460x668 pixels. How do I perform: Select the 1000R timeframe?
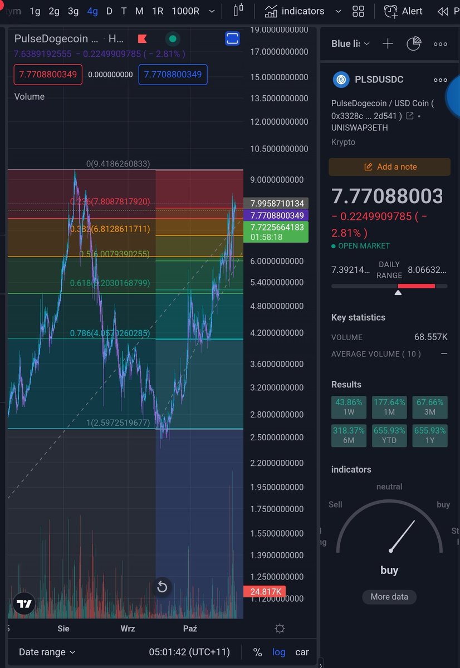pyautogui.click(x=185, y=11)
